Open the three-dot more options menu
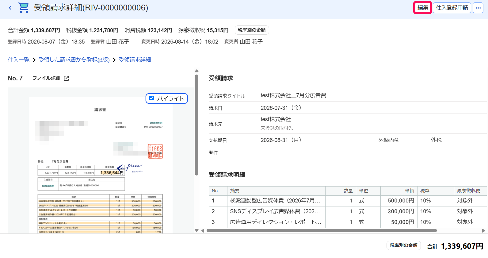 [478, 8]
